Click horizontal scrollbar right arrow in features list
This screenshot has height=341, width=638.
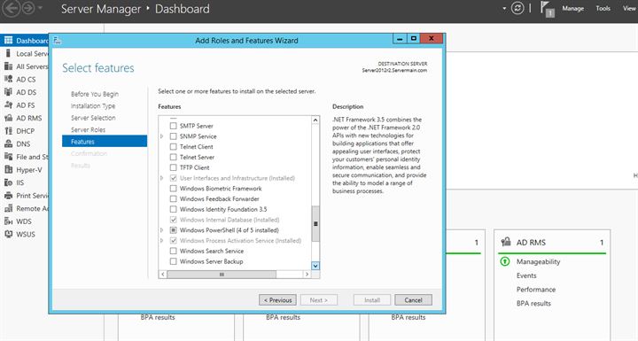coord(307,275)
